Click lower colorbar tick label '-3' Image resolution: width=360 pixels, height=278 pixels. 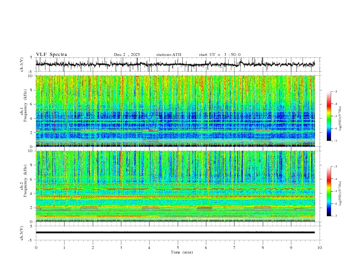coord(335,167)
